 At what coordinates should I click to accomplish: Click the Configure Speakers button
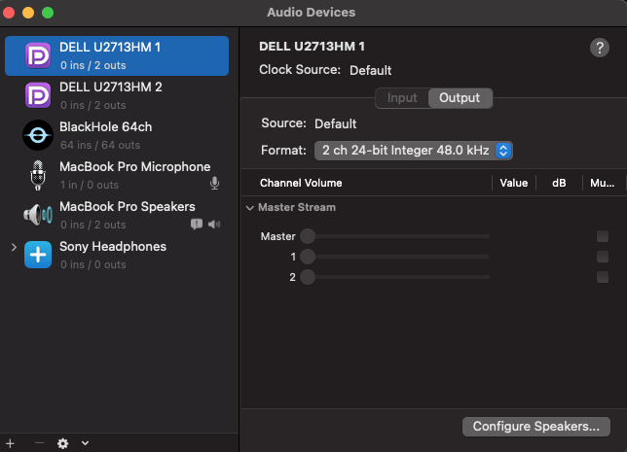(536, 427)
